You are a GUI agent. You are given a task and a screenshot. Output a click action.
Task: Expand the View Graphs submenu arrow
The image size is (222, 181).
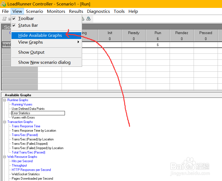point(78,42)
